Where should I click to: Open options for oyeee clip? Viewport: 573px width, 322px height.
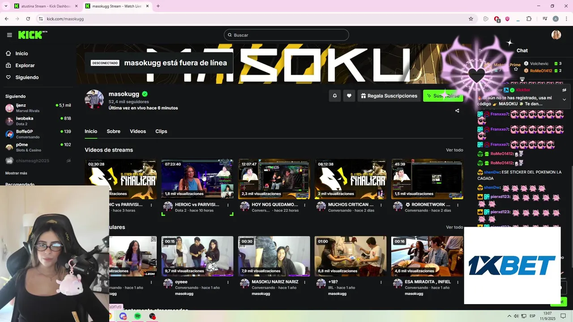click(228, 283)
